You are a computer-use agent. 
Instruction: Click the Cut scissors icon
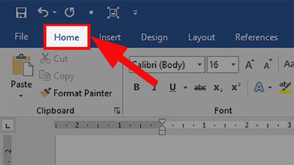click(45, 59)
